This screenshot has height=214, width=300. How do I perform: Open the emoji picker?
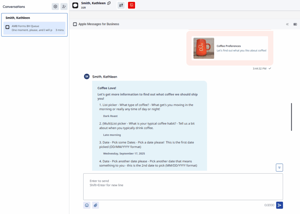87,205
